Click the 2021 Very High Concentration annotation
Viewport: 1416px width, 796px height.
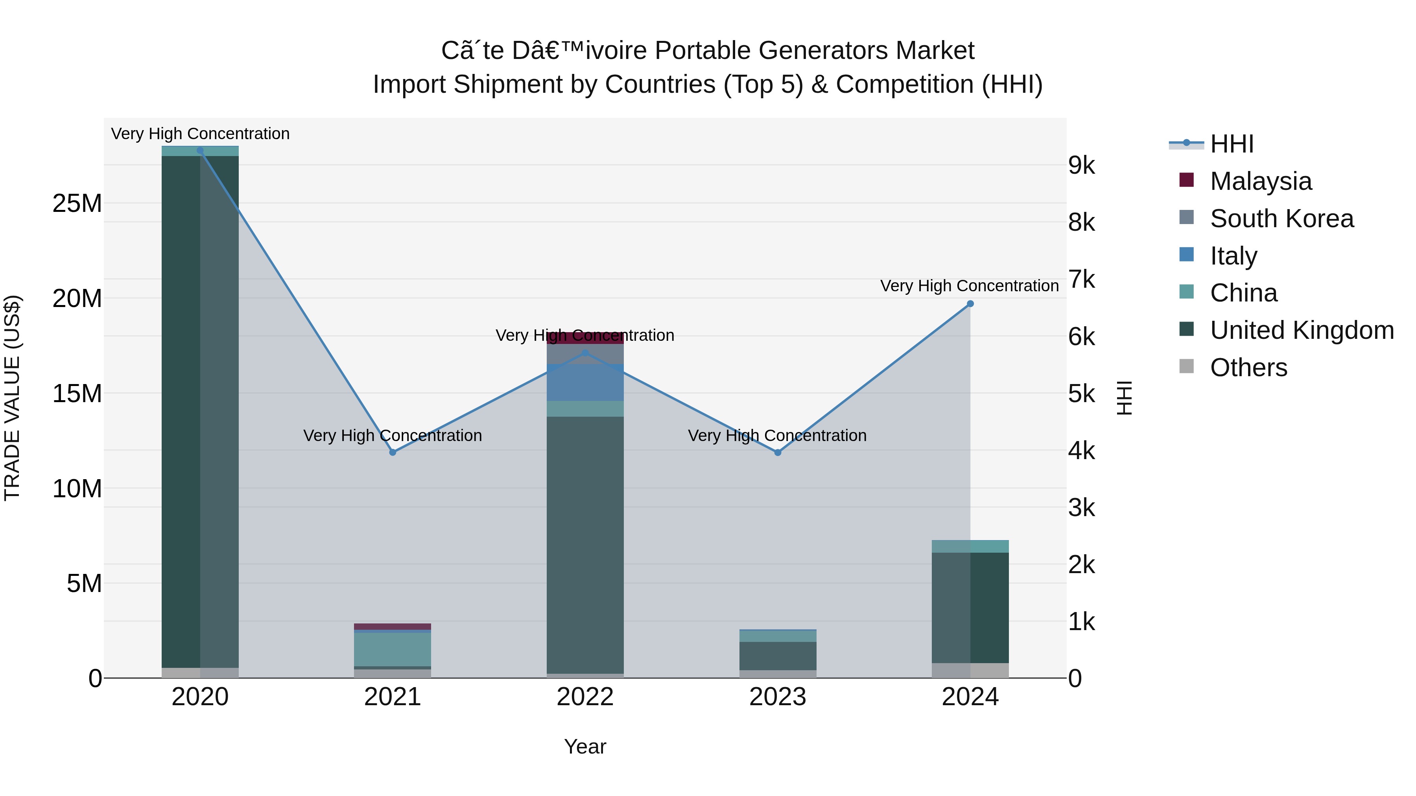coord(393,435)
